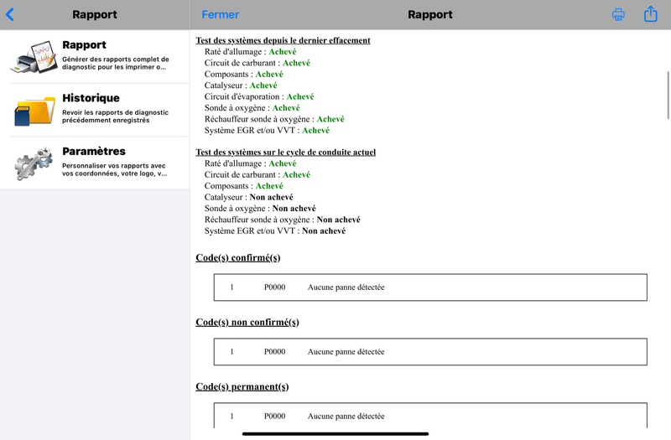Click the home indicator bar at bottom
This screenshot has width=671, height=440.
(335, 433)
